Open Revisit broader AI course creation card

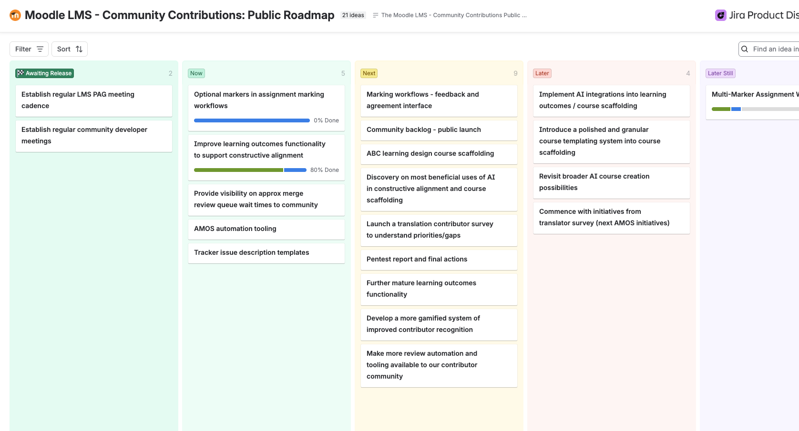coord(612,182)
